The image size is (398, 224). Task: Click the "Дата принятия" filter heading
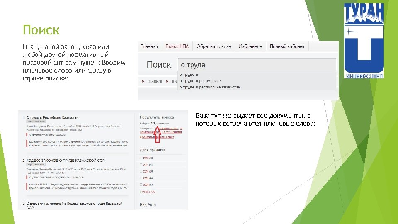click(153, 150)
